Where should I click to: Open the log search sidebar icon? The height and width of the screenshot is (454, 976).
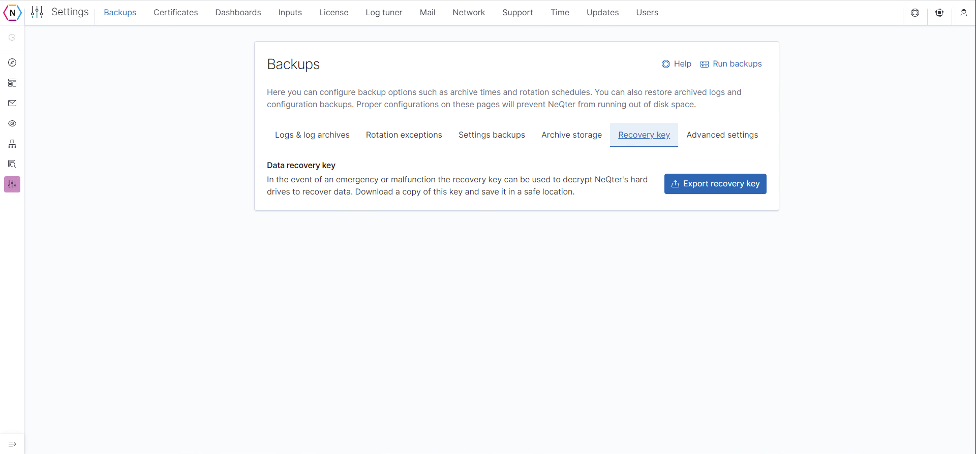pos(12,164)
